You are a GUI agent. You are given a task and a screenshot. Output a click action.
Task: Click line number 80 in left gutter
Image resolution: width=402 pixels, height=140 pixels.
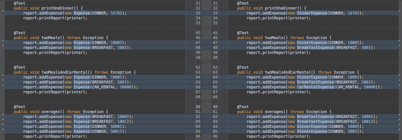[198, 106]
